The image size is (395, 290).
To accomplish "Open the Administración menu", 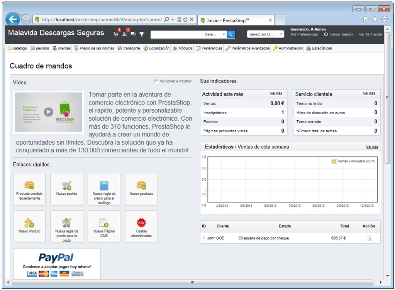I will pos(288,48).
